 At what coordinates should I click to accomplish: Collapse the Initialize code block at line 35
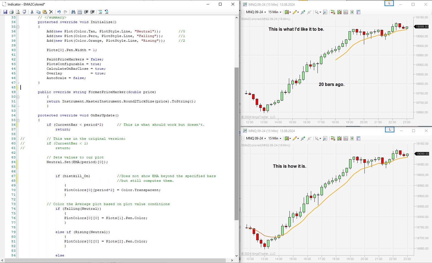18,27
